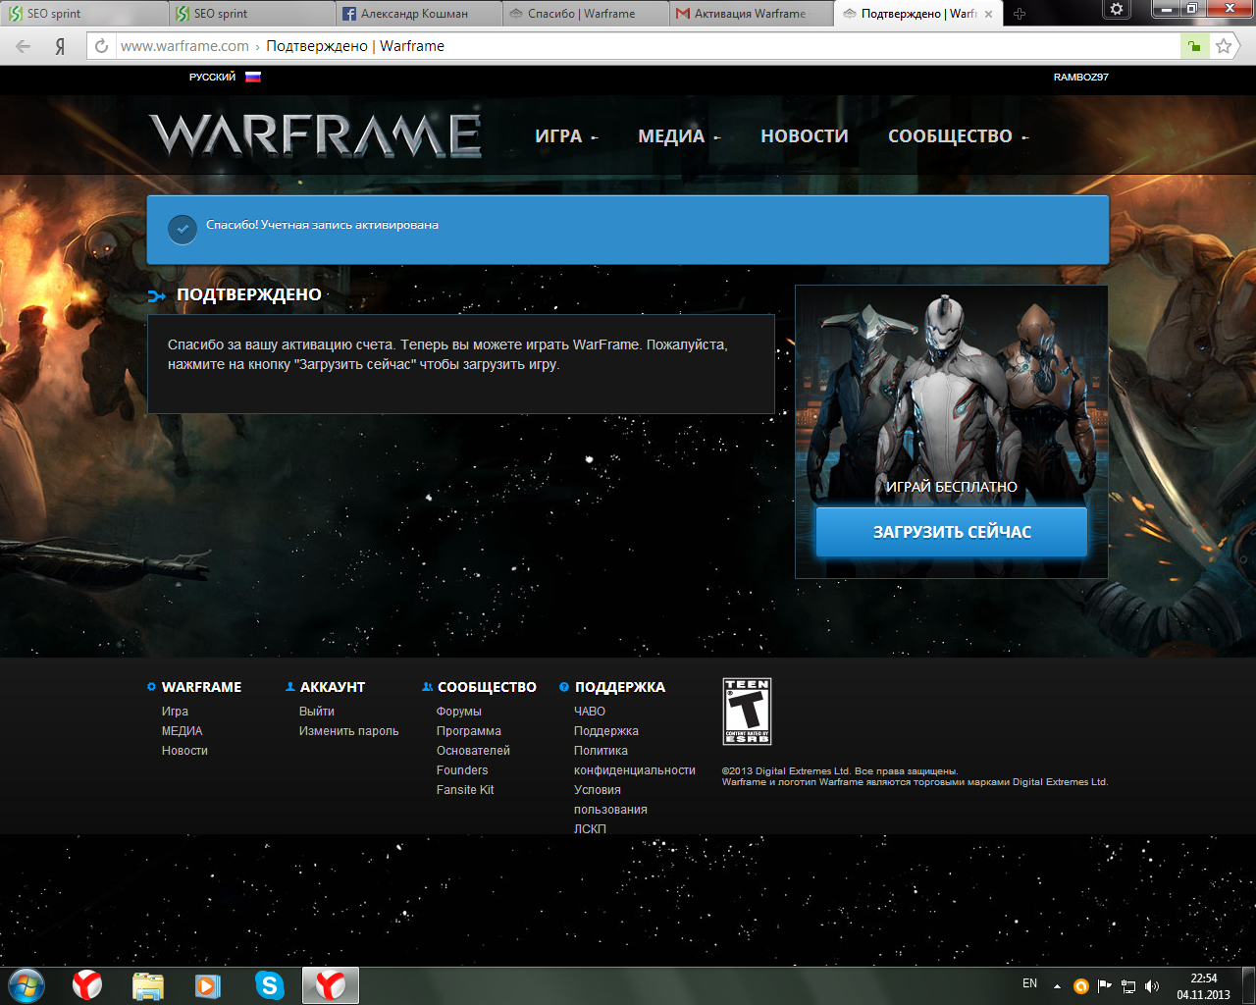Click the Russian flag language icon
Screen dimensions: 1256x1005
[x=253, y=77]
